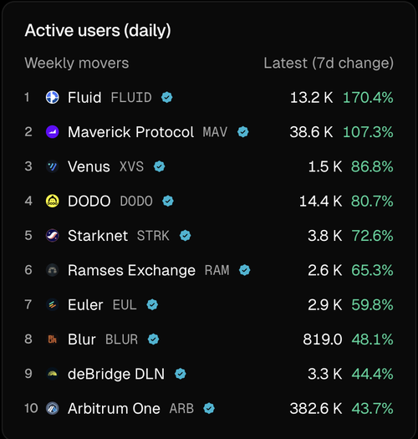This screenshot has height=439, width=418.
Task: Click the deBridge DLN logo icon
Action: point(53,374)
